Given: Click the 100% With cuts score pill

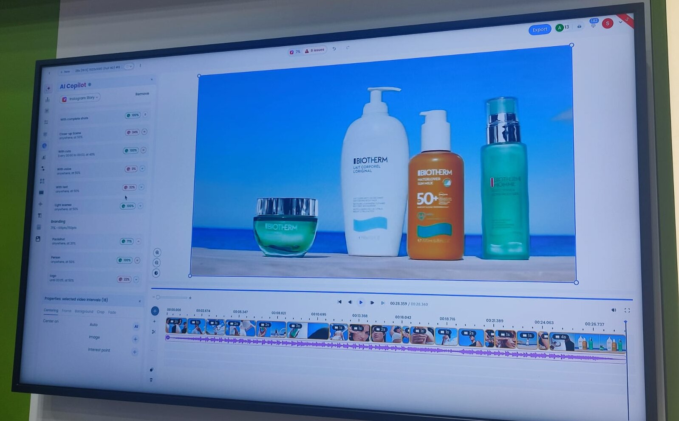Looking at the screenshot, I should tap(131, 150).
